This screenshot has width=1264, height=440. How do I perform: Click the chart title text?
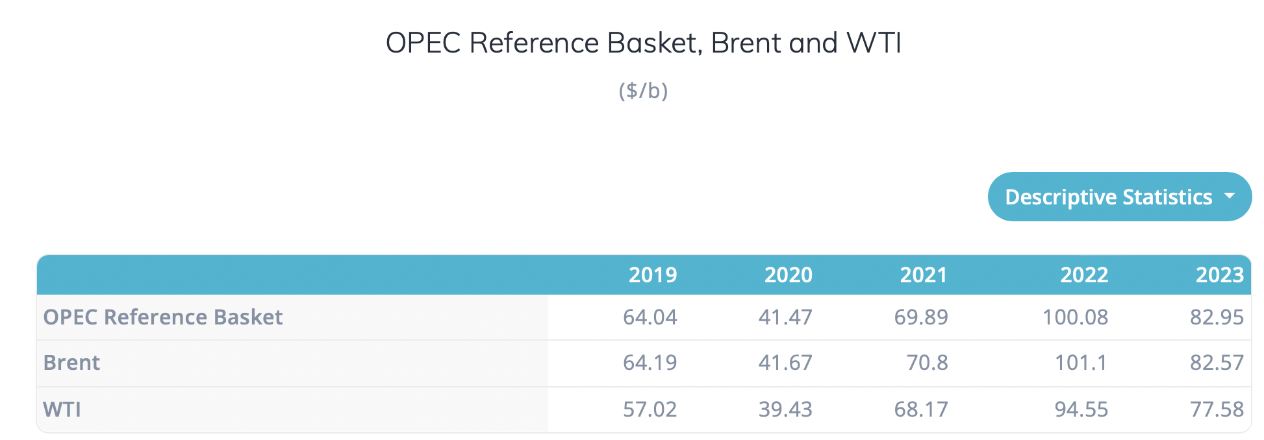643,43
